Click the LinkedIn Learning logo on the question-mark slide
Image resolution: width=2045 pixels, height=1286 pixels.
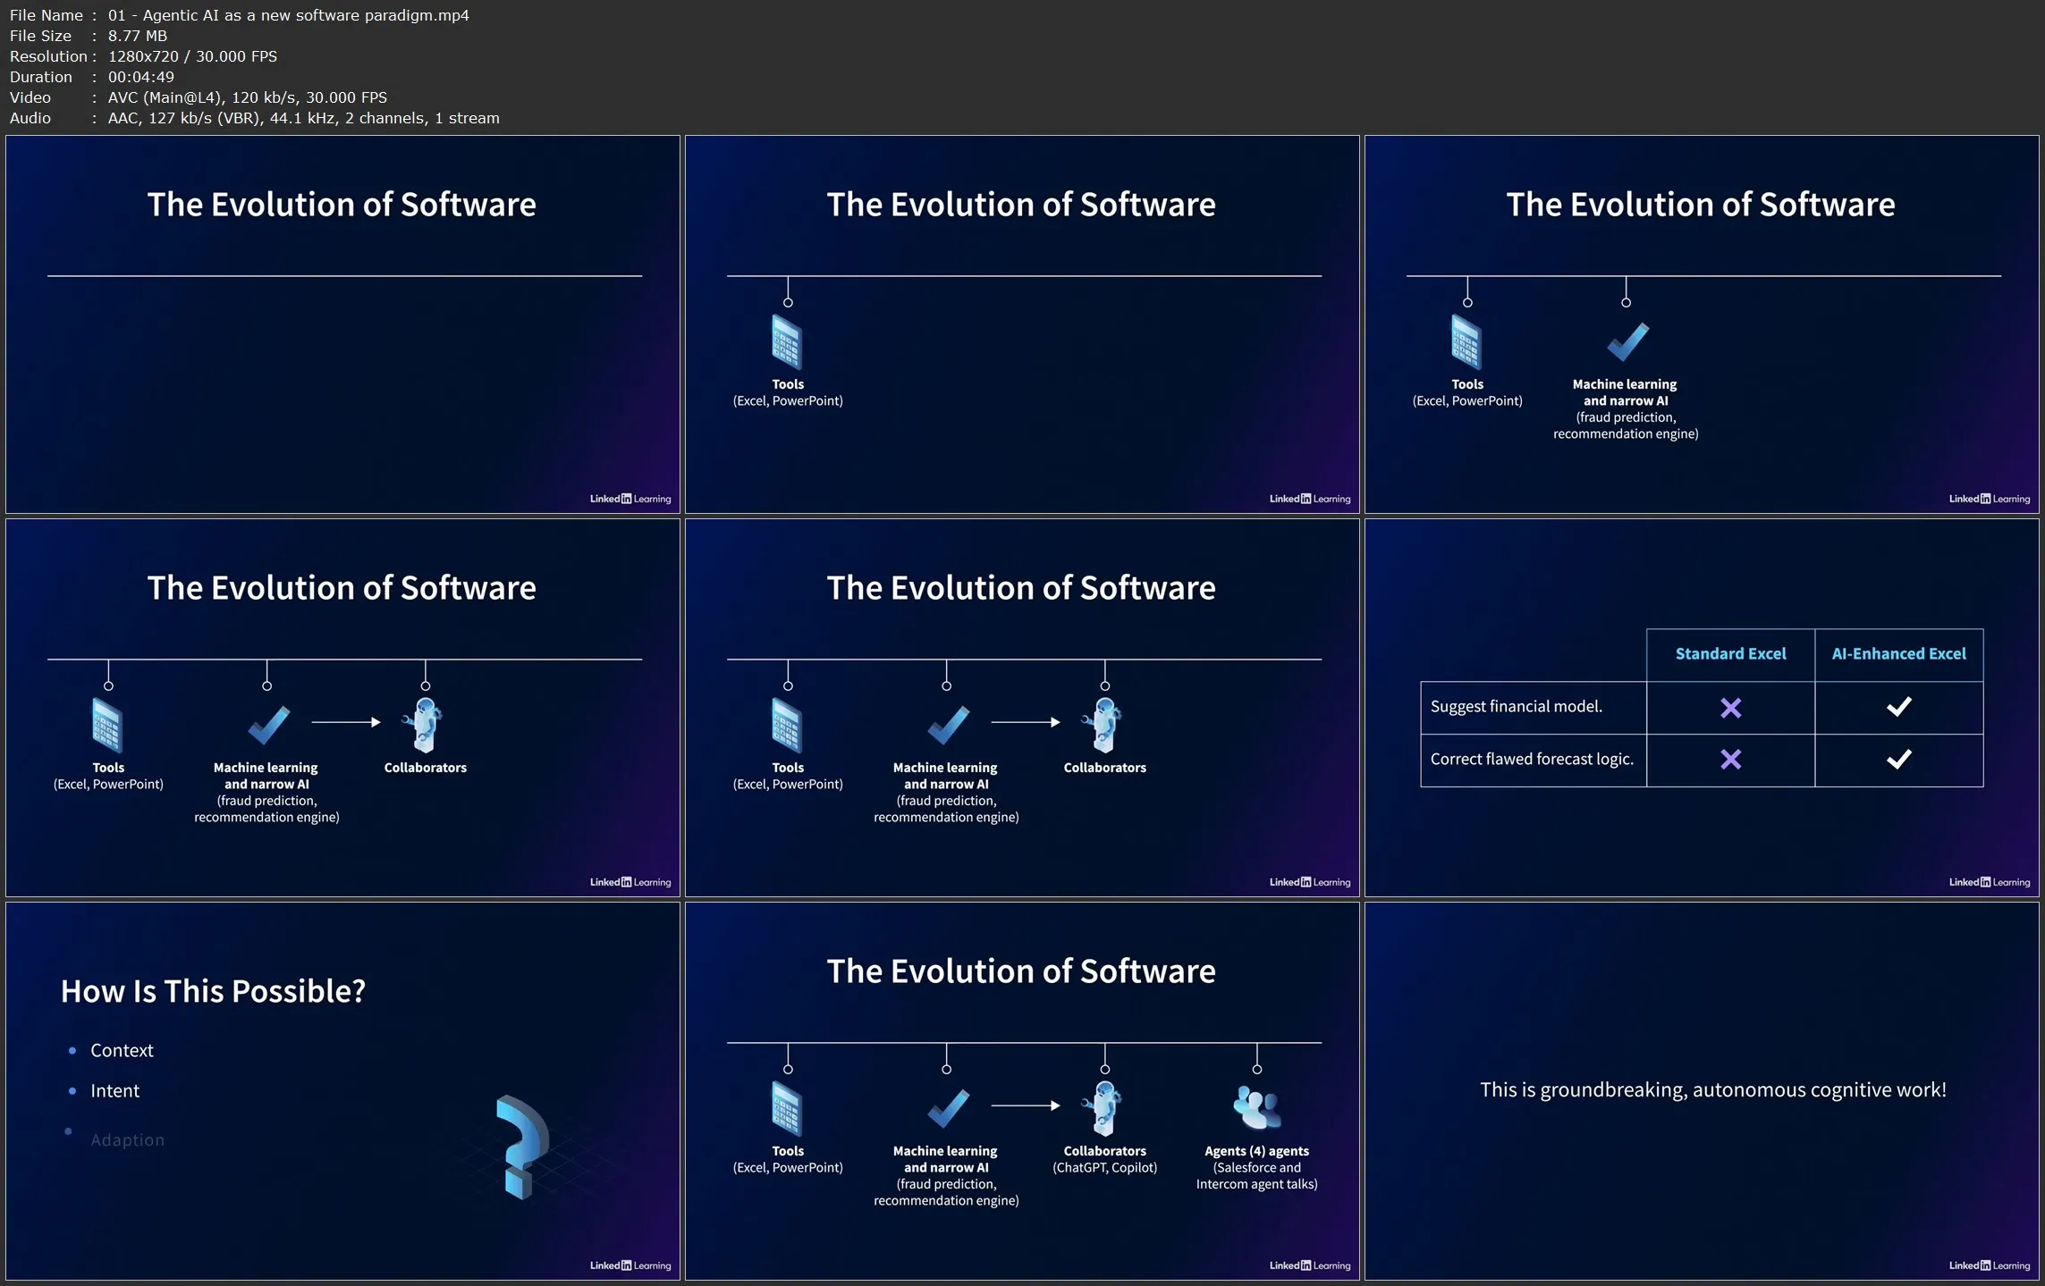pyautogui.click(x=630, y=1265)
